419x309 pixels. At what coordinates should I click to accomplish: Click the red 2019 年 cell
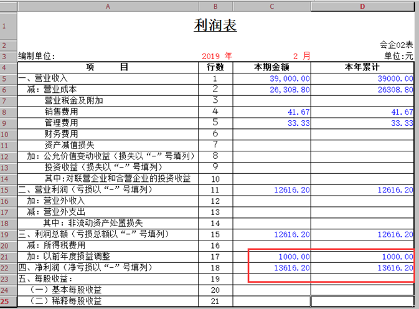tap(217, 56)
